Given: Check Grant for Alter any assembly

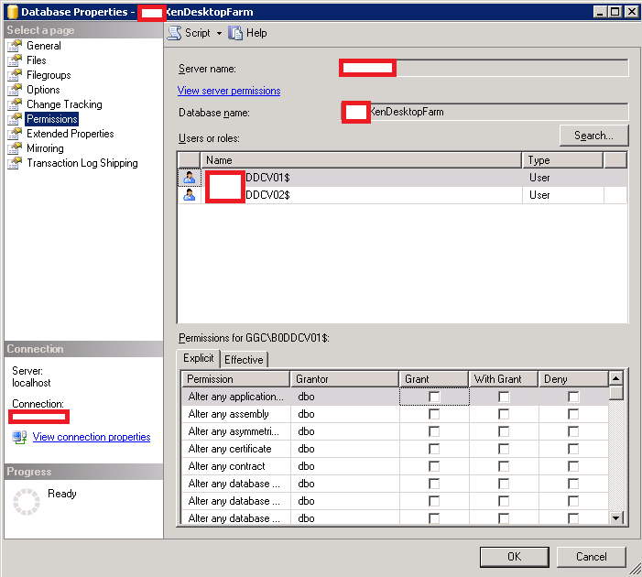Looking at the screenshot, I should point(434,414).
